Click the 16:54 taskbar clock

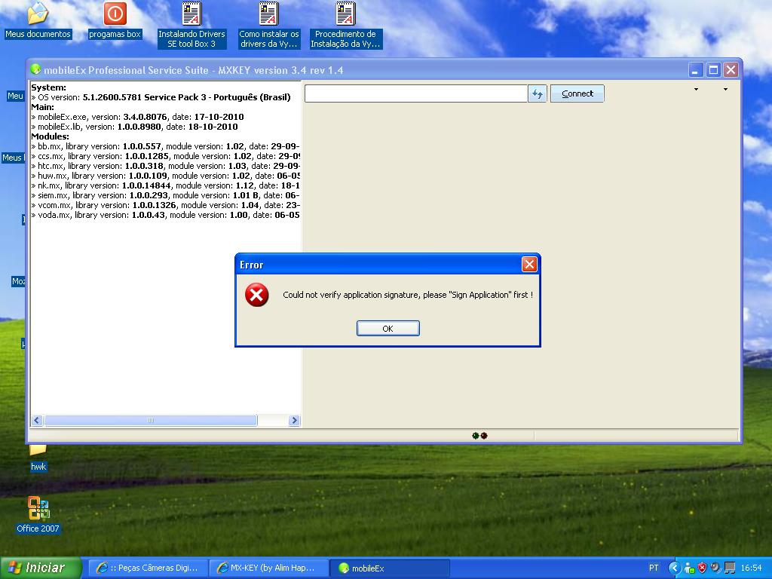click(x=751, y=568)
